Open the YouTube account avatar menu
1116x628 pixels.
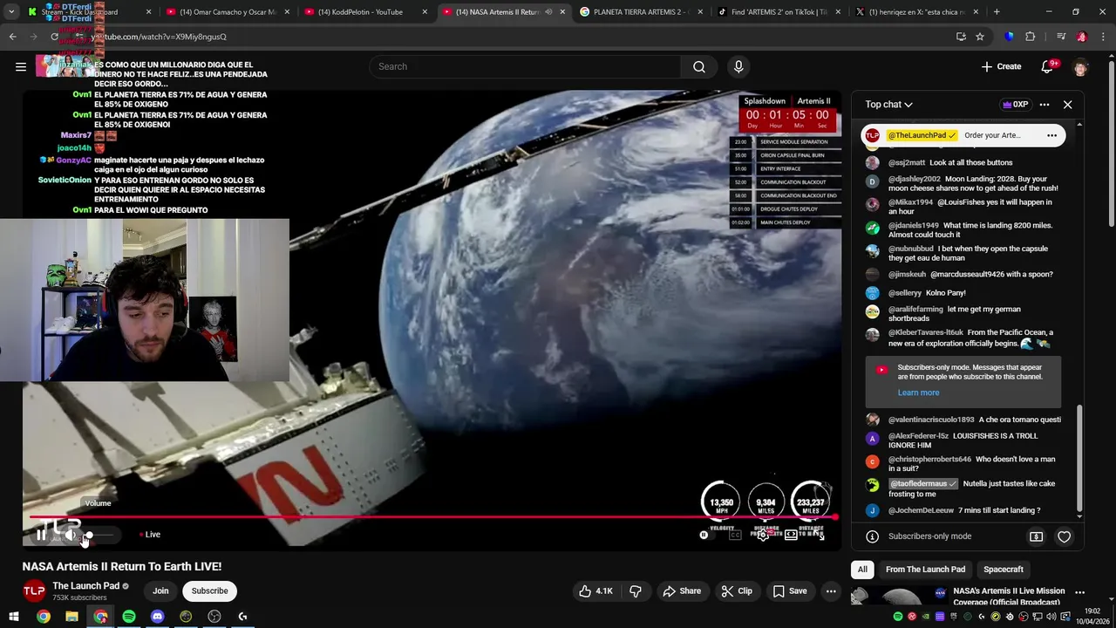click(1081, 66)
